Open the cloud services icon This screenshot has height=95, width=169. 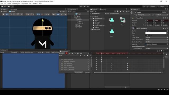click(x=9, y=6)
